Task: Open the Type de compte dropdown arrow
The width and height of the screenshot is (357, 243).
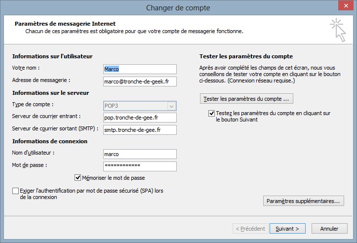Action: point(171,106)
